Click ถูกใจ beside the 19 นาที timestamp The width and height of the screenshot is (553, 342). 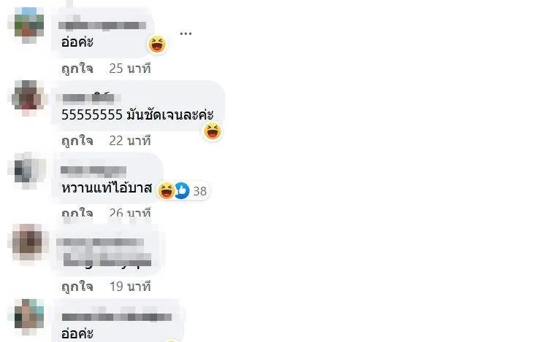77,287
